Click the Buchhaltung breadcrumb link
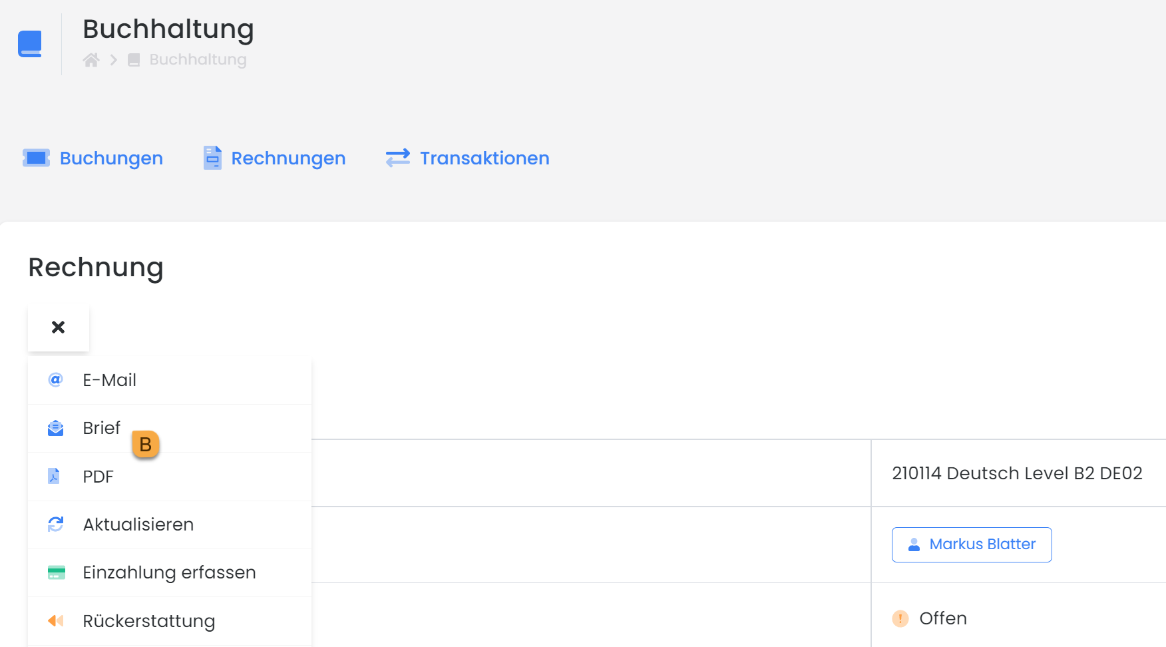This screenshot has width=1166, height=647. click(198, 60)
